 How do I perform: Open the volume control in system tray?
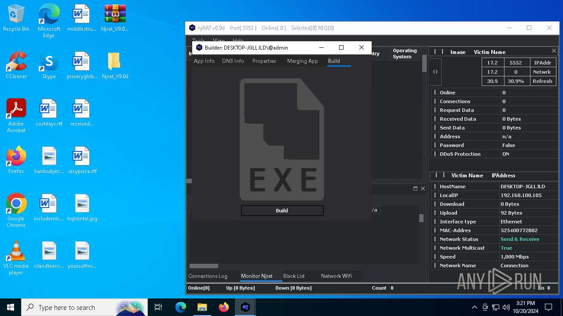pyautogui.click(x=506, y=307)
